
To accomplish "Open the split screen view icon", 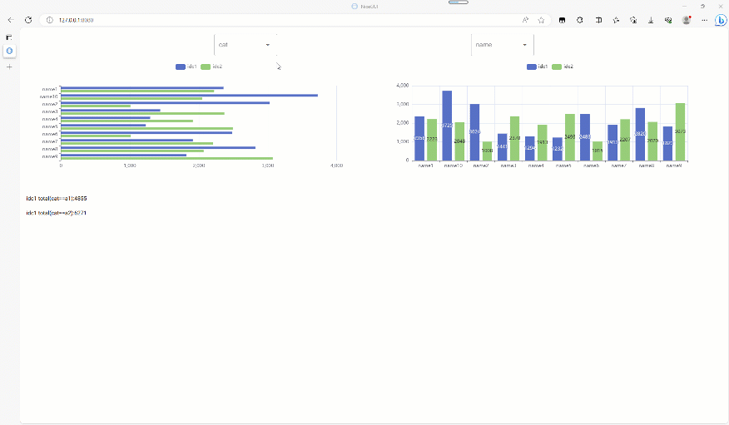I will 598,20.
